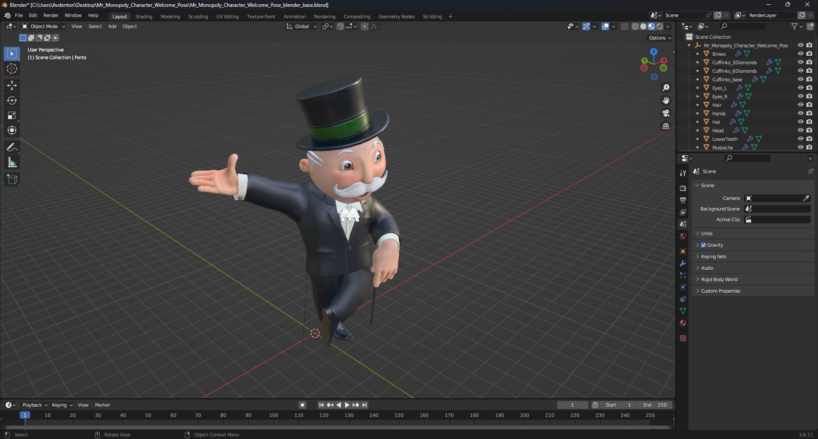Open the Material properties tab
Image resolution: width=818 pixels, height=439 pixels.
tap(683, 323)
